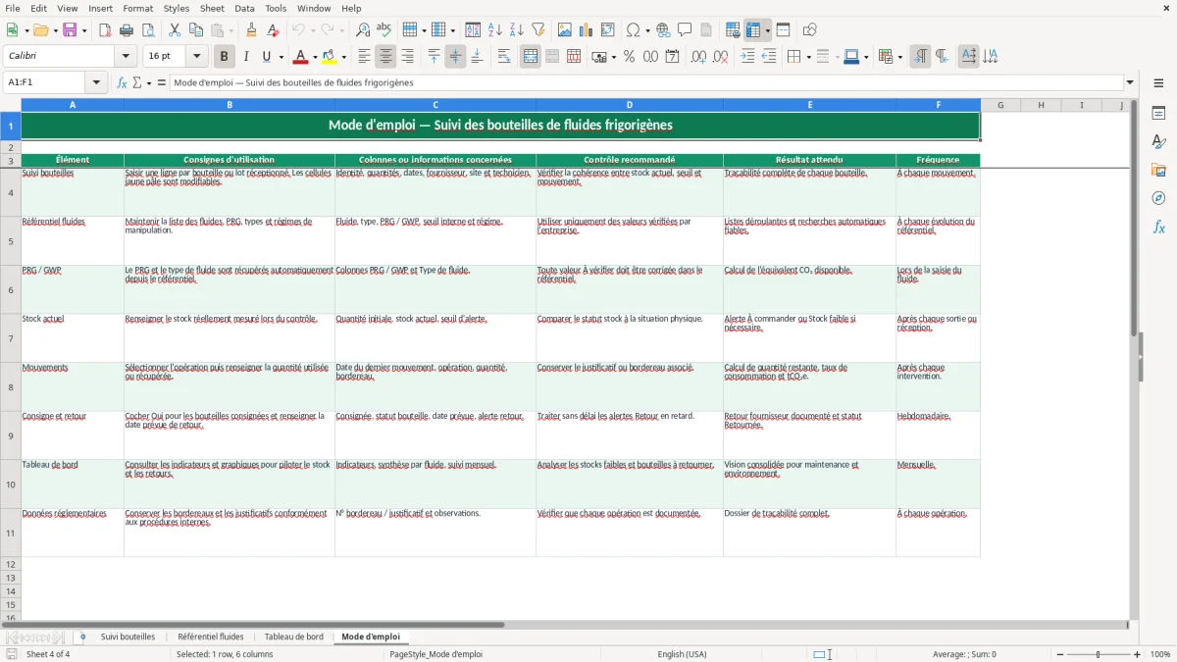Open the Format menu

coord(137,8)
